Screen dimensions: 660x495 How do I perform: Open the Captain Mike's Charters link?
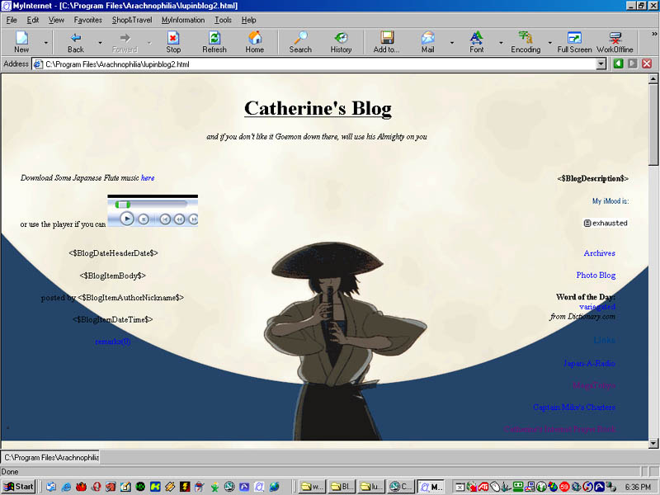pos(574,407)
